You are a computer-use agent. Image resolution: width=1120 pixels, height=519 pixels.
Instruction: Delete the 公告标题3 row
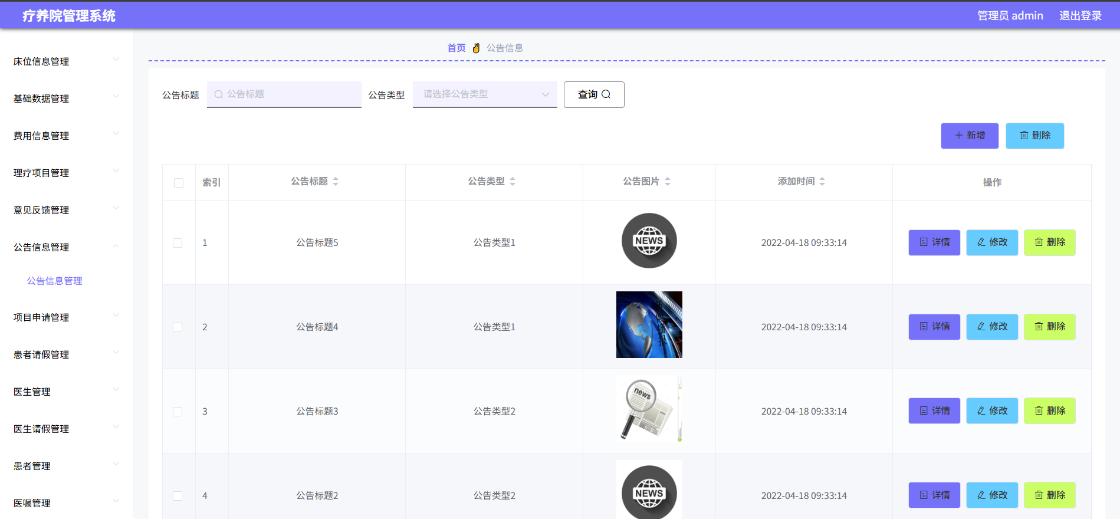[1050, 411]
